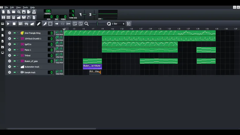Show the Song Editor window icon
The width and height of the screenshot is (240, 135).
[3, 17]
